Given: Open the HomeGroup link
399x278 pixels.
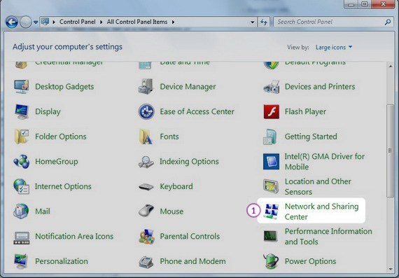Looking at the screenshot, I should point(57,161).
